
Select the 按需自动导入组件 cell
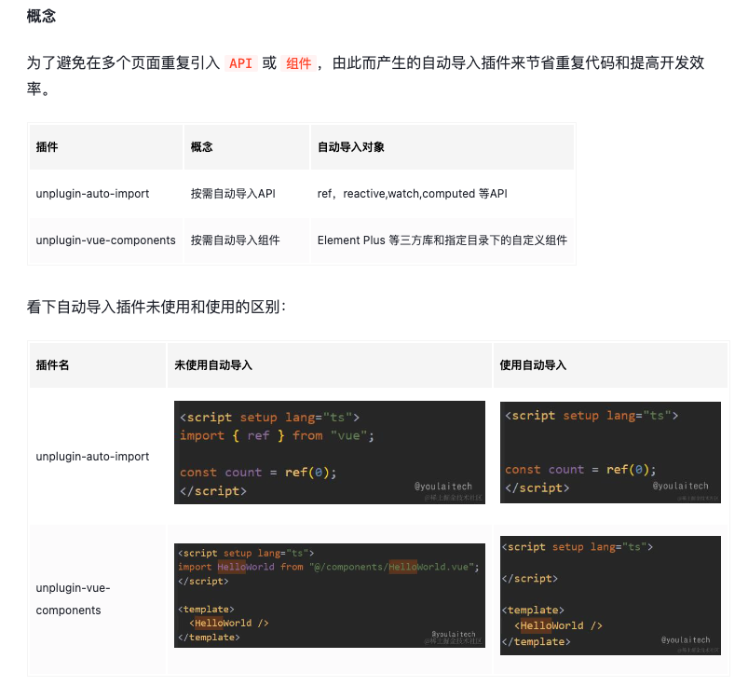247,240
